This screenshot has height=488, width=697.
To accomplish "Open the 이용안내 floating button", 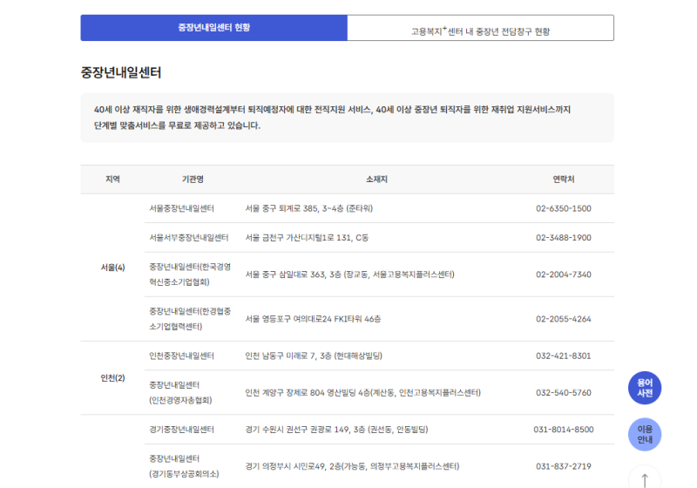I will tap(645, 434).
